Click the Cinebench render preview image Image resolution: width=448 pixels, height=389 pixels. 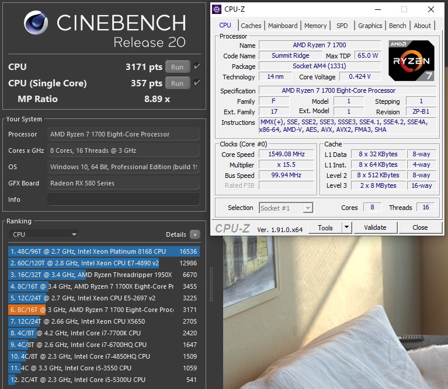(335, 312)
